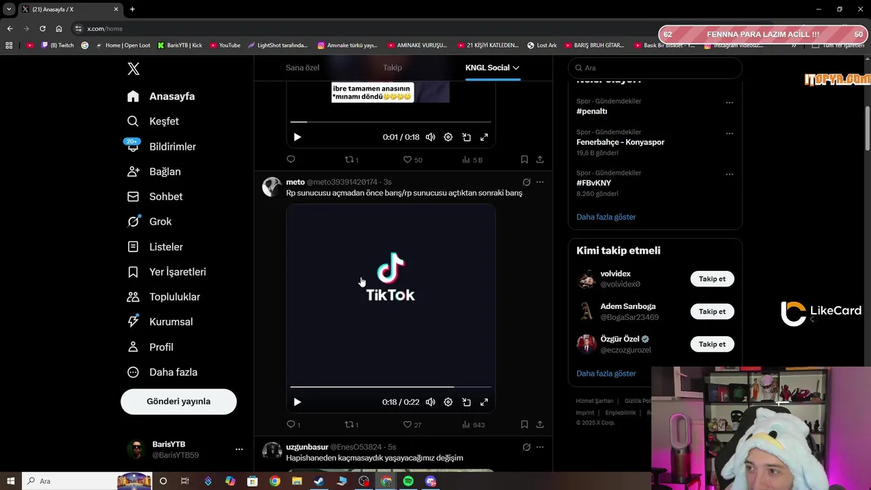Viewport: 871px width, 490px height.
Task: Open the X logo home link
Action: (133, 69)
